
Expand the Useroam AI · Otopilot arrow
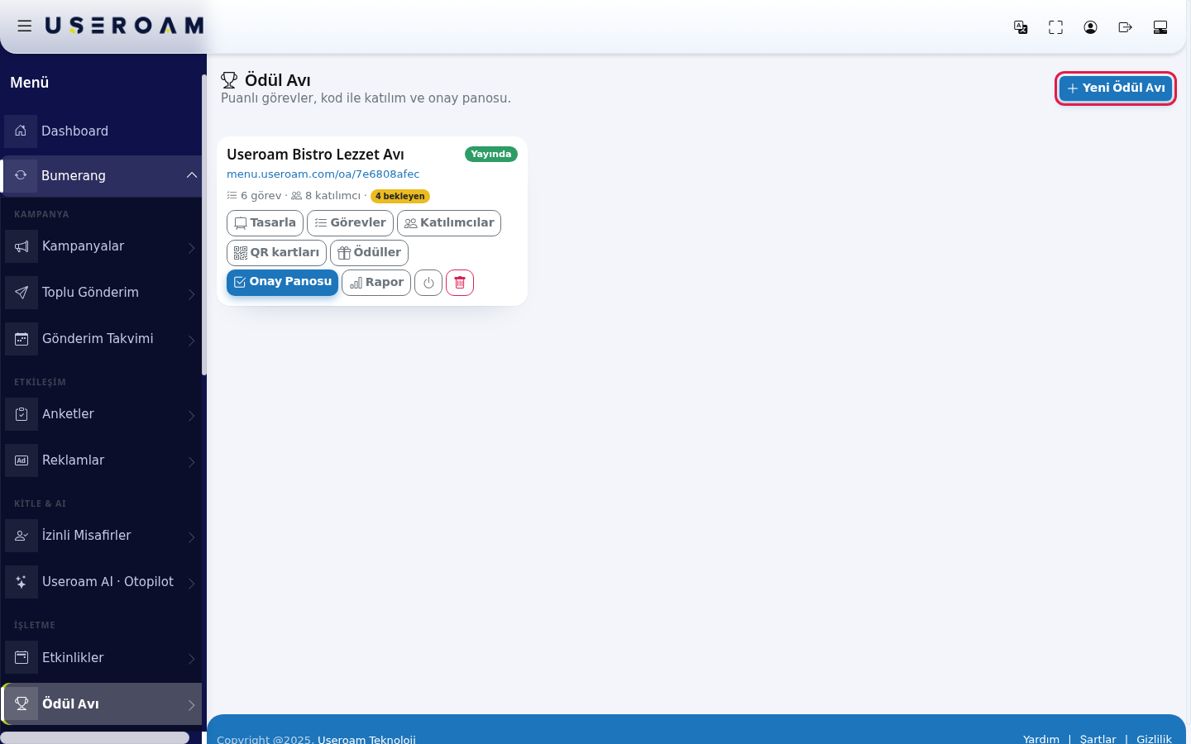click(x=191, y=583)
